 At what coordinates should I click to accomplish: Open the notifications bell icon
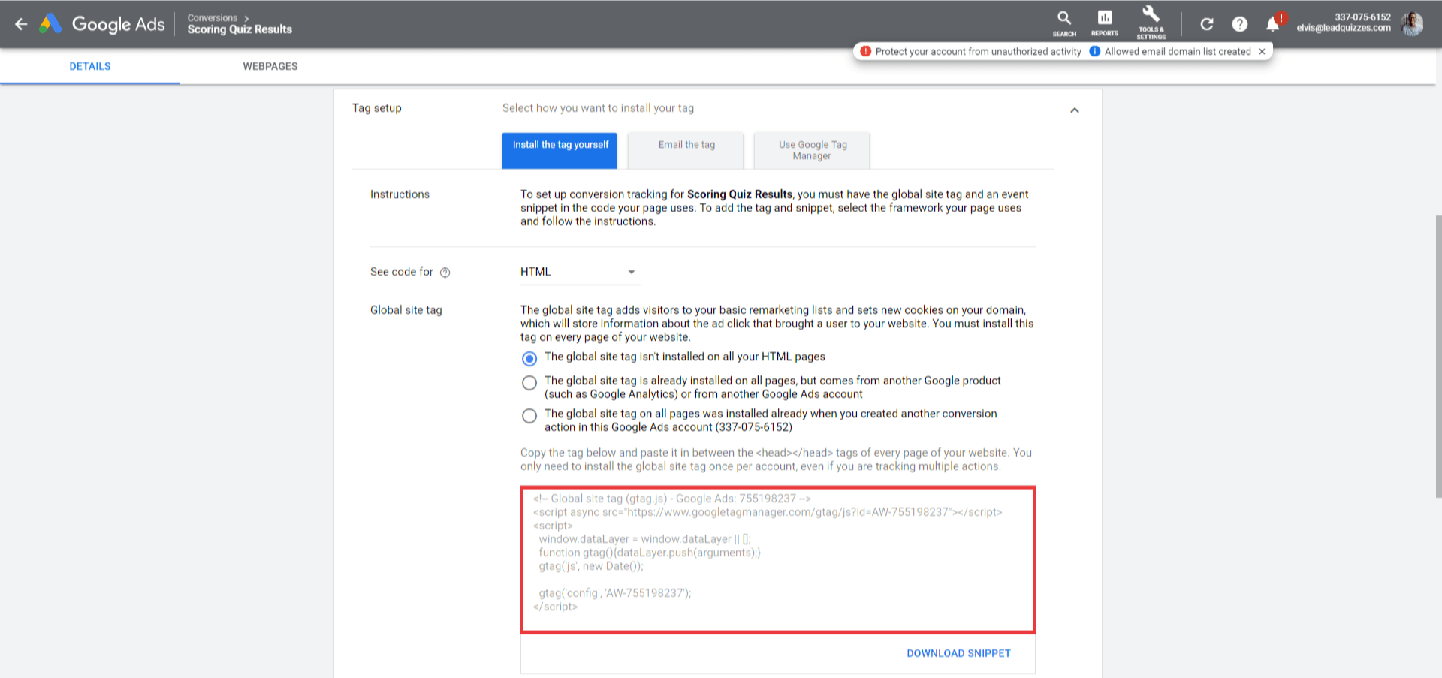1274,23
